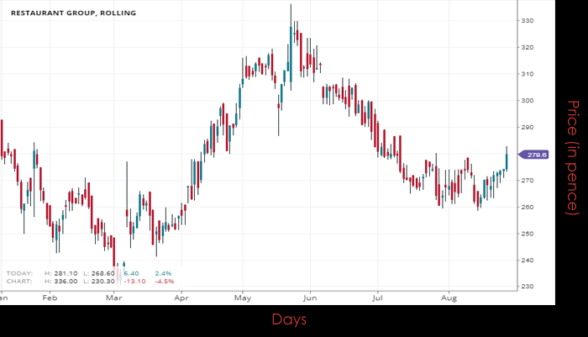
Task: Select the Jul label on time axis
Action: [377, 298]
